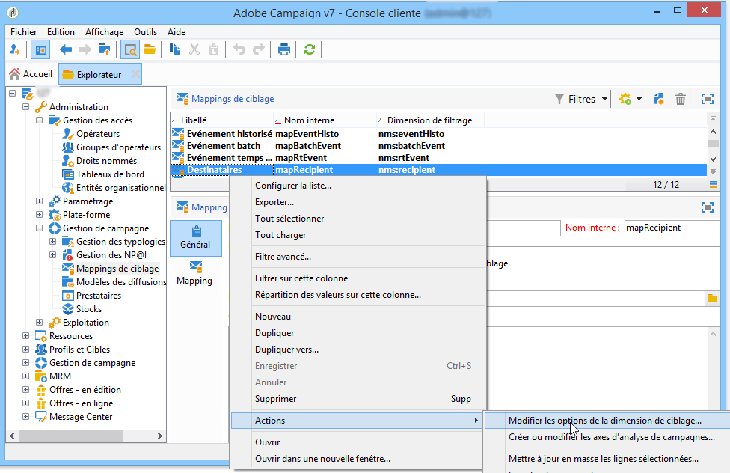Select Modèles des diffusions in the tree

coord(121,282)
